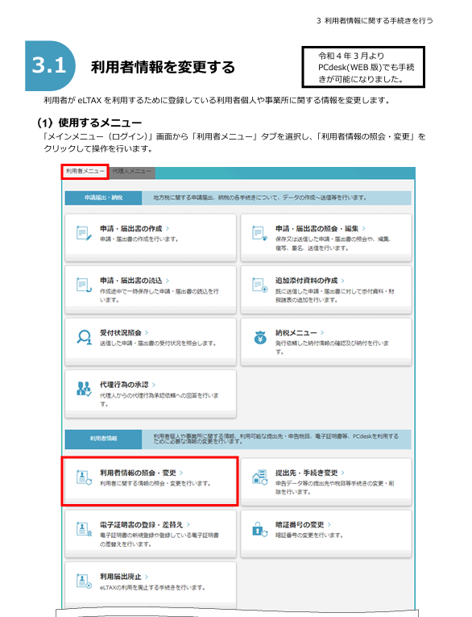Open 利用者情報の照会・変更 link

point(138,473)
